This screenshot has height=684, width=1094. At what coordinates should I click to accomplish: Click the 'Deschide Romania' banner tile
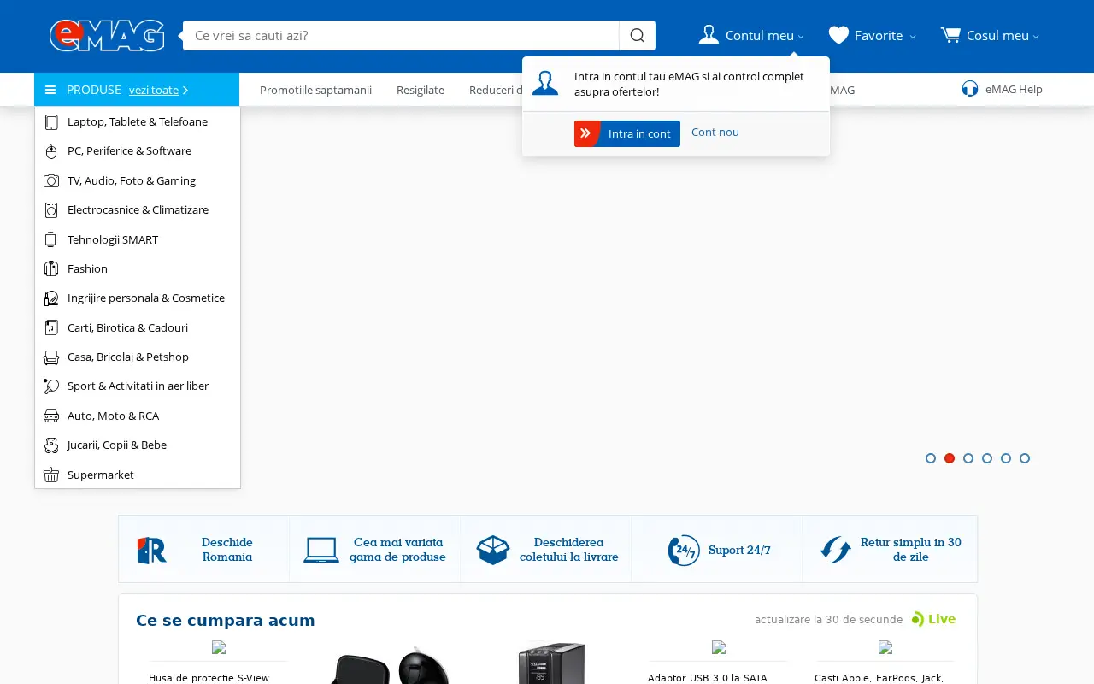click(204, 550)
